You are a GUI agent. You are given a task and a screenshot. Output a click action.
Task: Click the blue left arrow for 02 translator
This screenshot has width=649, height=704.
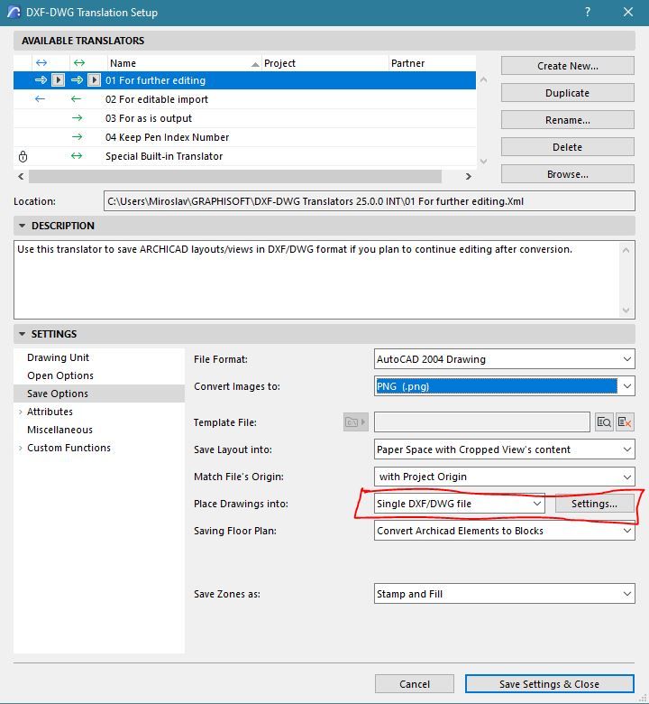tap(40, 98)
